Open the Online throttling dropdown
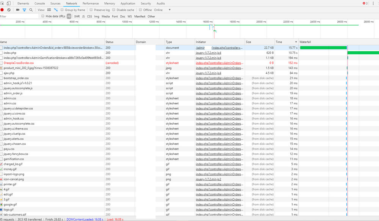Viewport: 379px width, 221px height. pos(162,10)
